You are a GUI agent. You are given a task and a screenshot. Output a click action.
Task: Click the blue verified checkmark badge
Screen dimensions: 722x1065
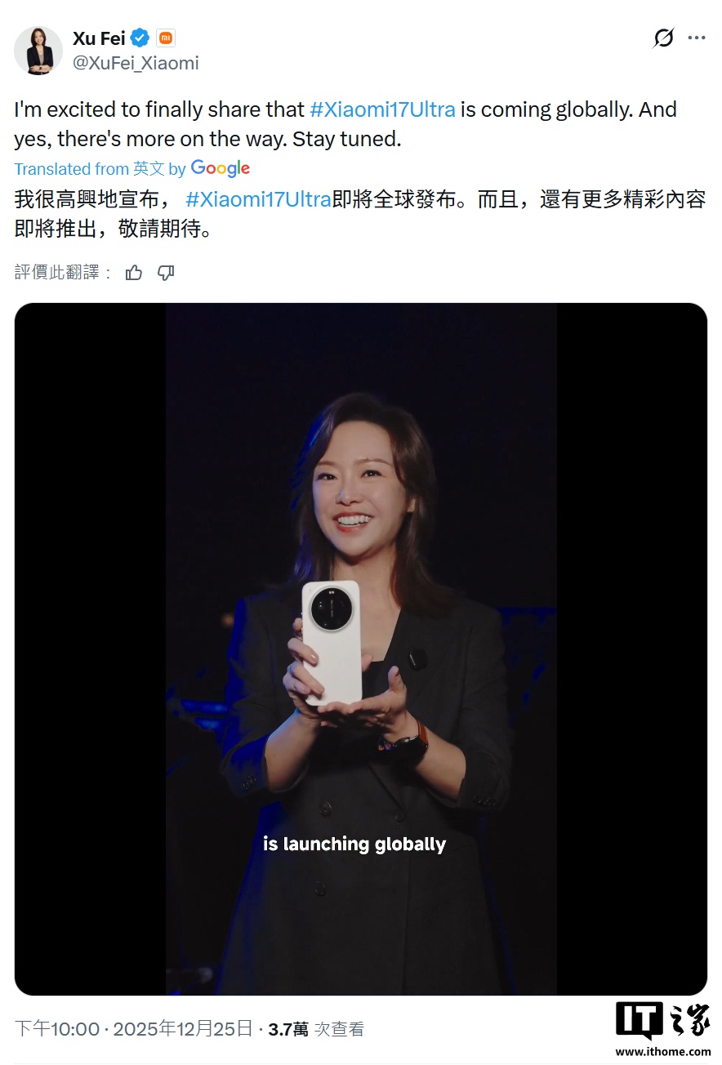point(140,38)
